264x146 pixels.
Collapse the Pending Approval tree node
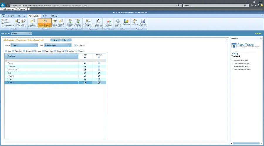tap(232, 60)
